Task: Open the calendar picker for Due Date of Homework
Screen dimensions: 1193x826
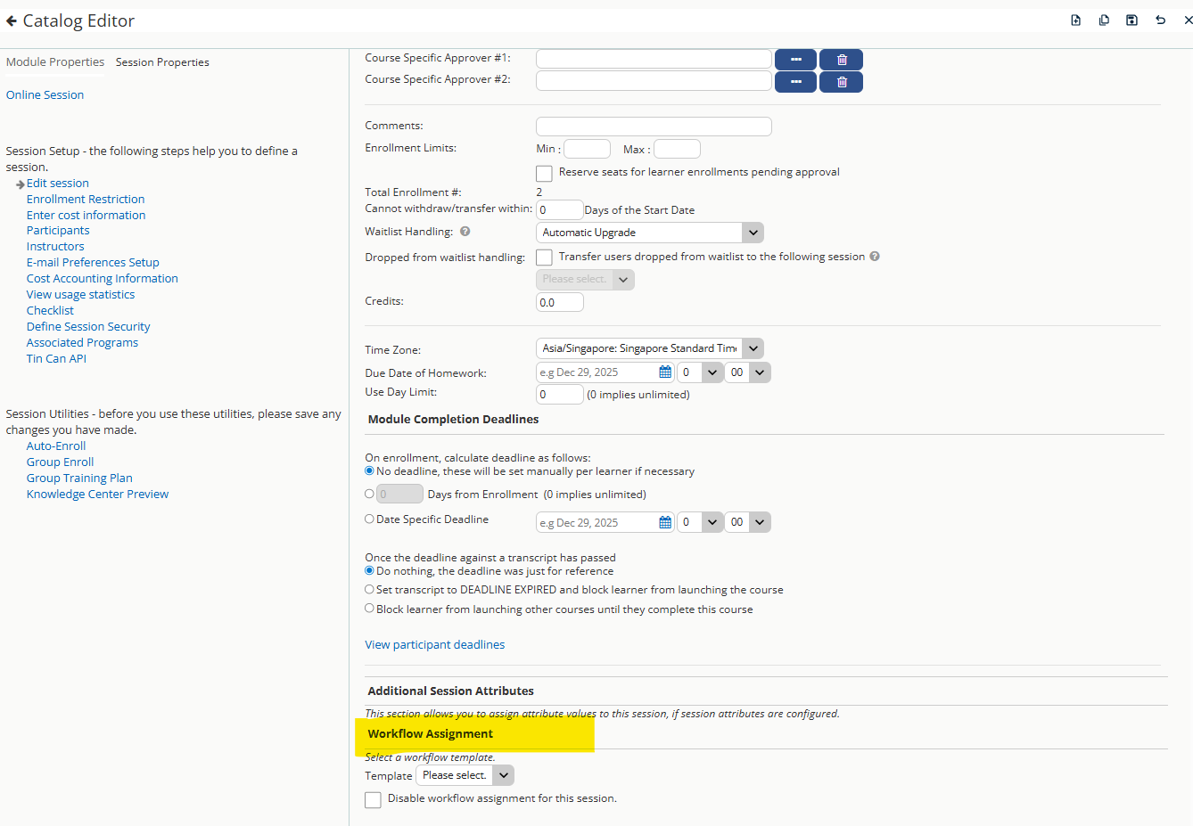Action: [664, 372]
